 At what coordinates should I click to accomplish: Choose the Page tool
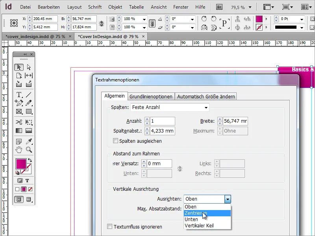(19, 76)
